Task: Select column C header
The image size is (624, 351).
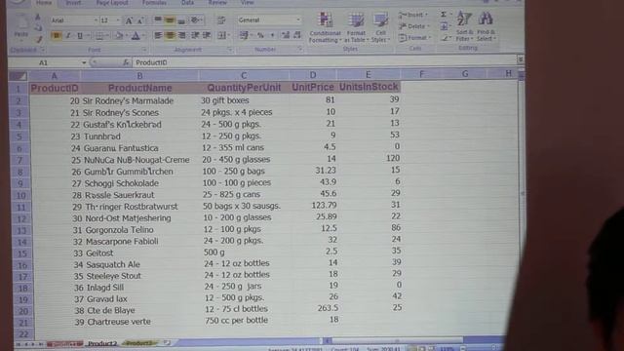Action: pyautogui.click(x=244, y=75)
